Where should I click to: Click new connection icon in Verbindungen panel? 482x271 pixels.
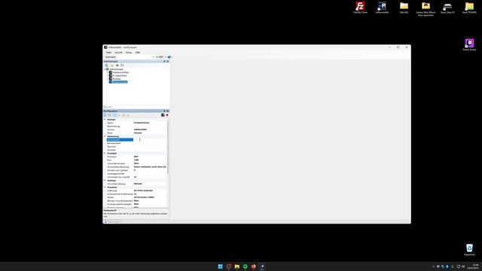coord(106,65)
